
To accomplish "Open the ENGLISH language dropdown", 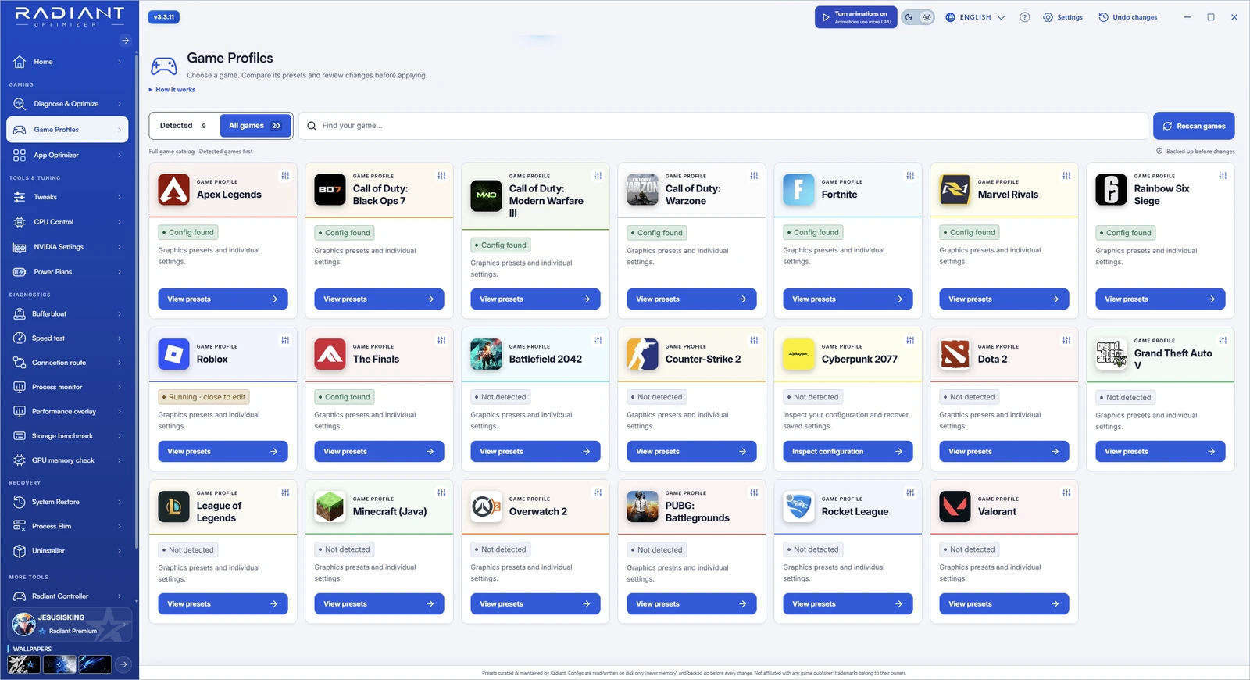I will coord(975,17).
